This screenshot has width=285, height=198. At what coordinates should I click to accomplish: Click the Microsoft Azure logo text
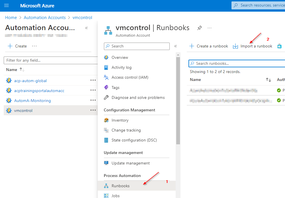point(37,6)
